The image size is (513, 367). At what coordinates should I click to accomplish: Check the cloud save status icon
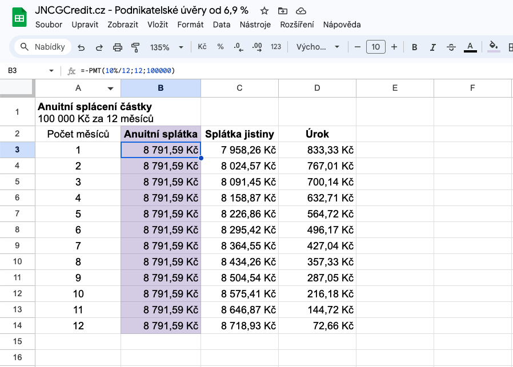point(300,11)
